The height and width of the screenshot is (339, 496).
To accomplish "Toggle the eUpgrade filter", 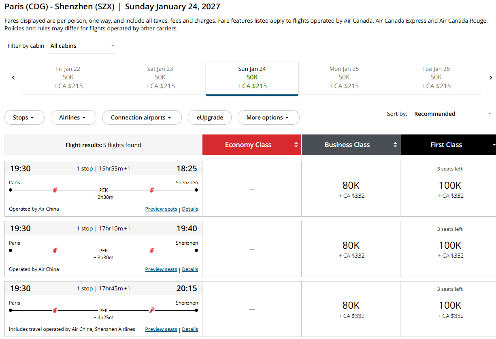I will [x=210, y=117].
